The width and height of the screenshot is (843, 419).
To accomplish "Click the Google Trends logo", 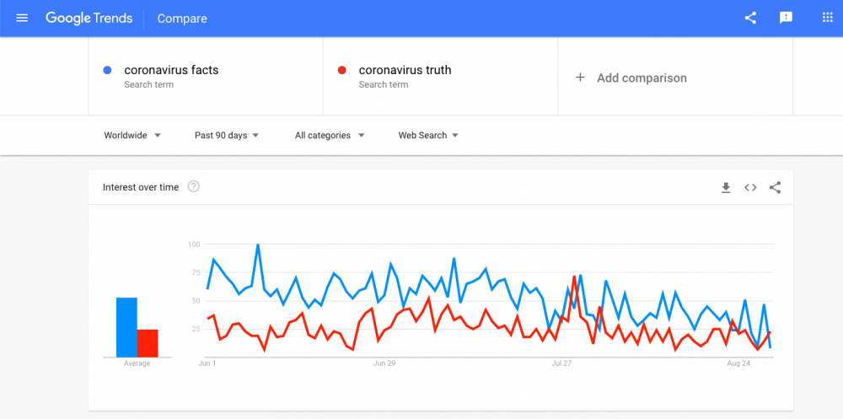I will click(89, 19).
